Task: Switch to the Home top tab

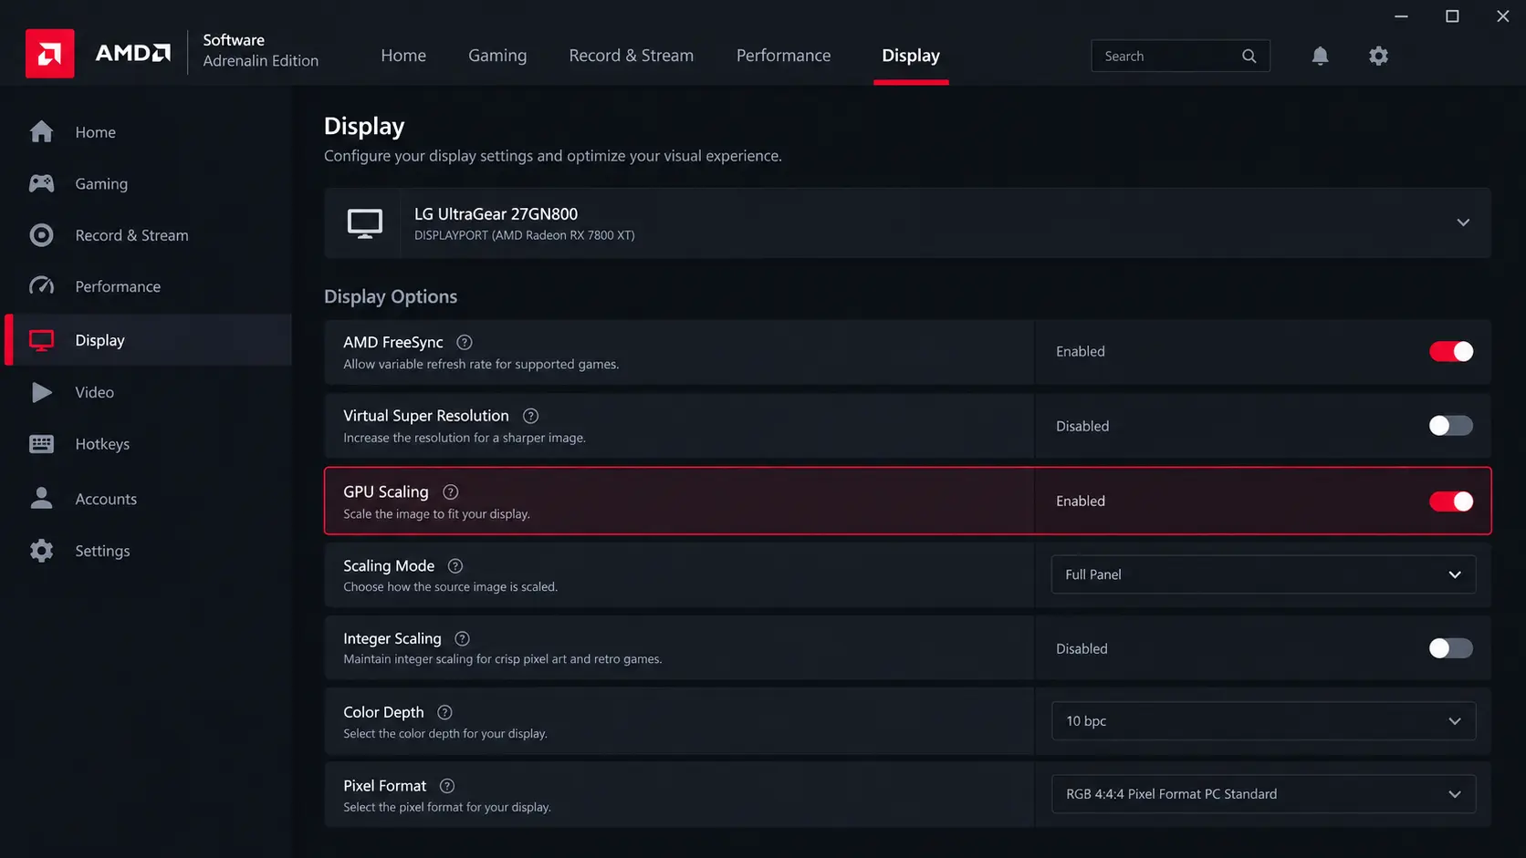Action: pyautogui.click(x=403, y=56)
